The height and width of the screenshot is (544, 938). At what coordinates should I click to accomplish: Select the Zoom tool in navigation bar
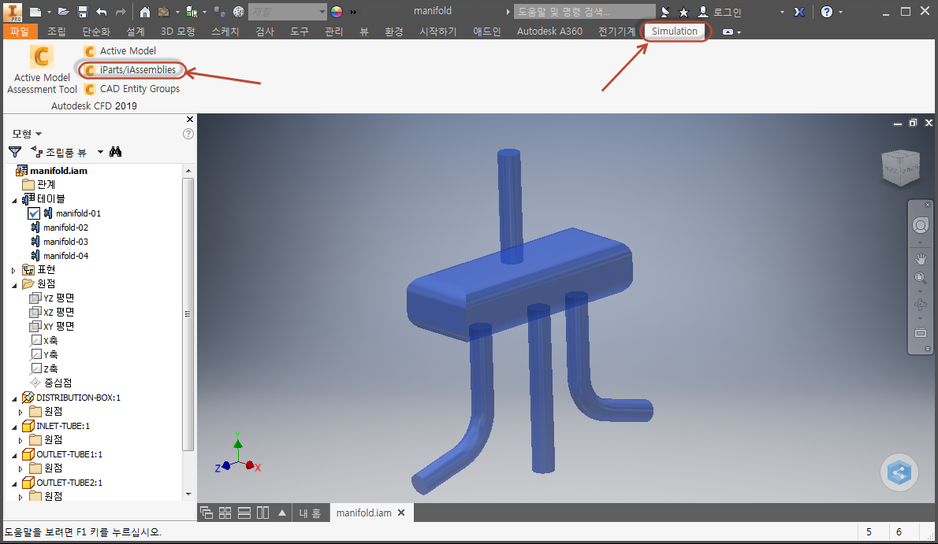(921, 278)
